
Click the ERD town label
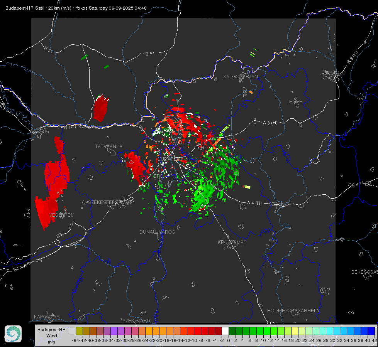coord(158,176)
